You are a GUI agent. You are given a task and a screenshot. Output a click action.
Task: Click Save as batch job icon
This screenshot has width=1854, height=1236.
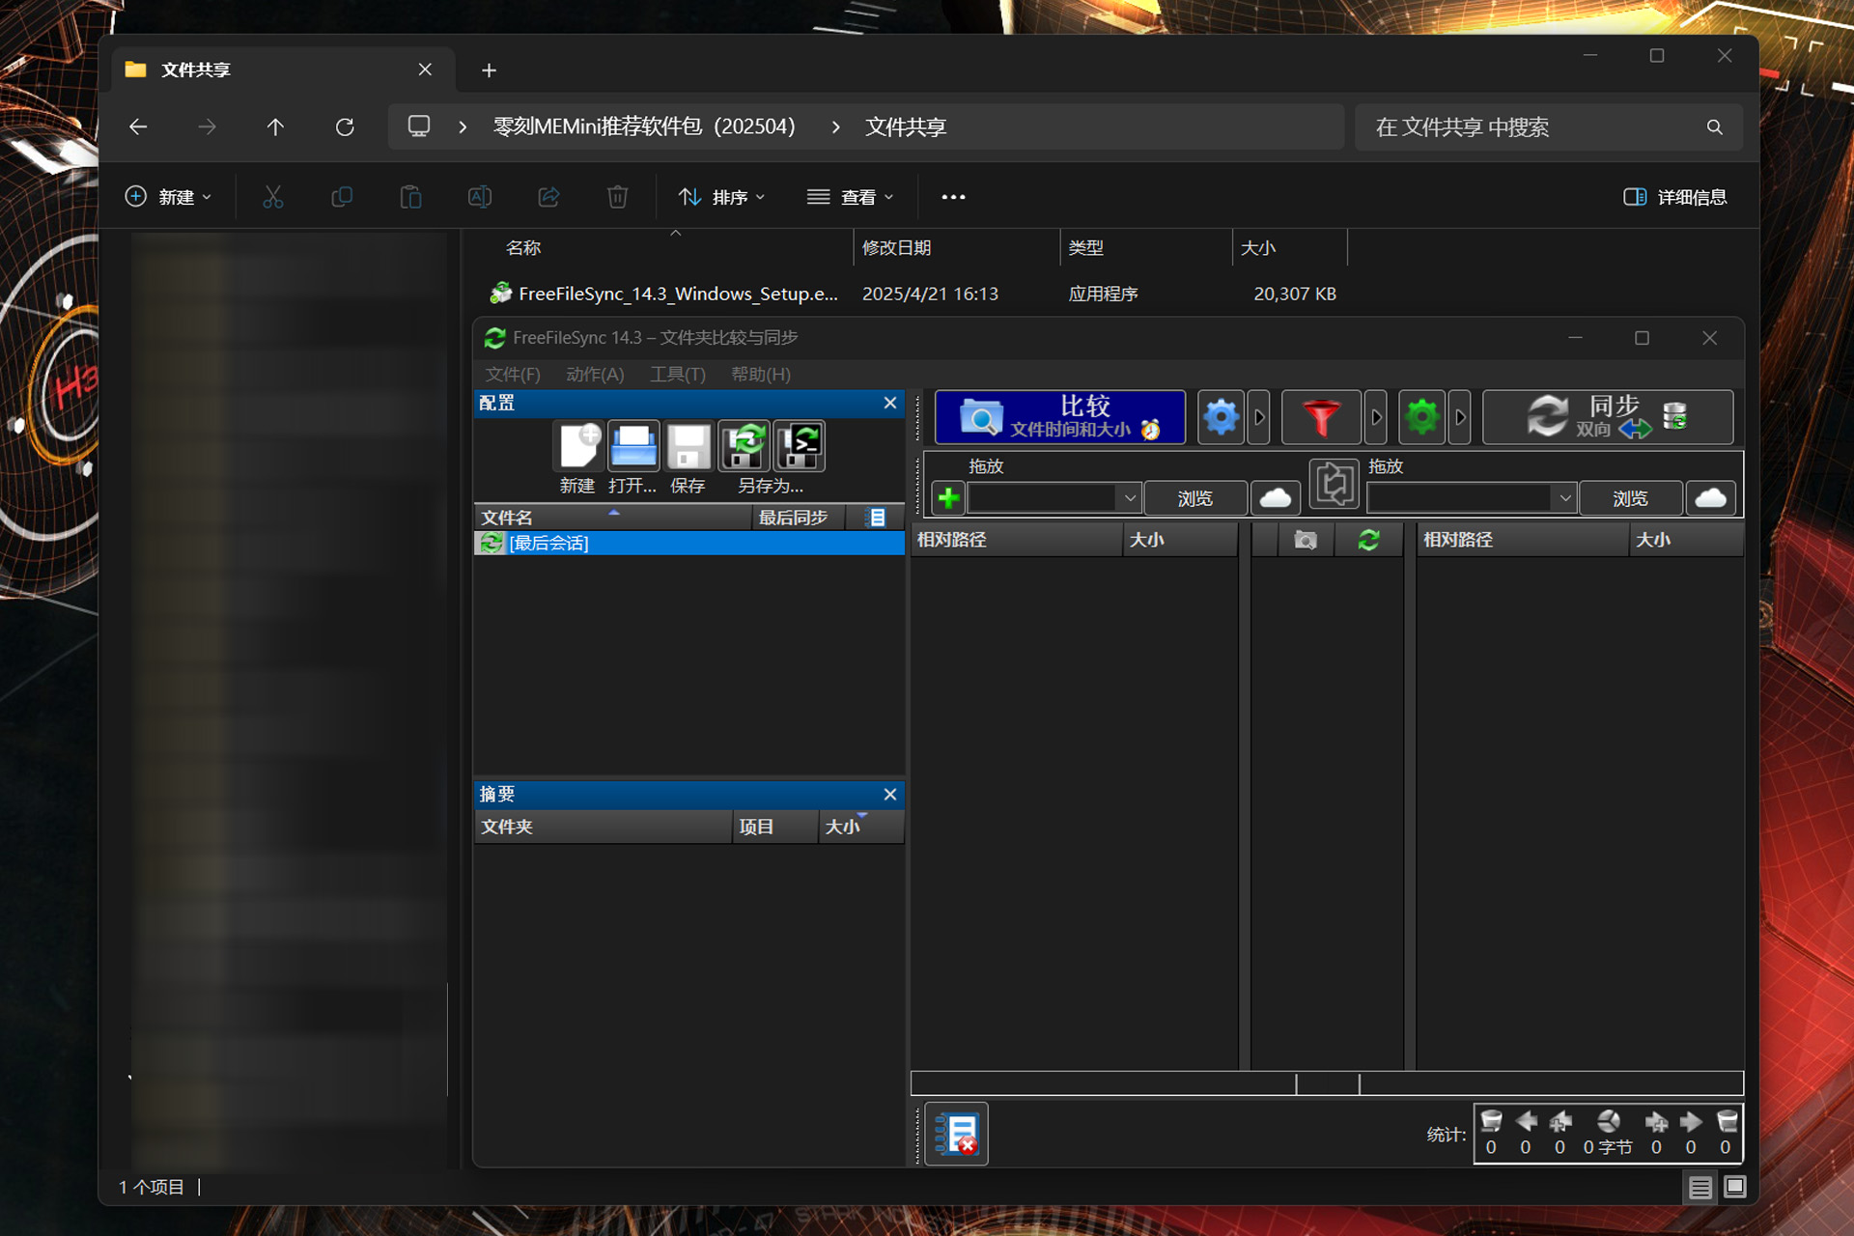800,446
